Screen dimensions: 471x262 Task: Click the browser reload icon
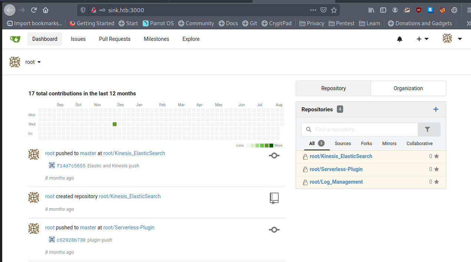coord(34,10)
